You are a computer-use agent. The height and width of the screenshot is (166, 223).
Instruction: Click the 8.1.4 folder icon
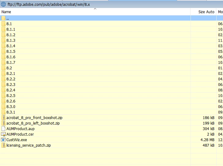pyautogui.click(x=3, y=46)
